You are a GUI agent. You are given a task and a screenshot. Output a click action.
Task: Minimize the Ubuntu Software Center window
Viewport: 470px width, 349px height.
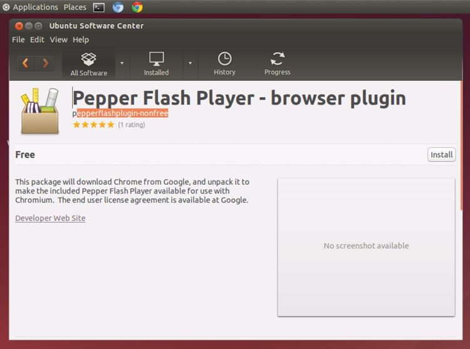pyautogui.click(x=29, y=26)
